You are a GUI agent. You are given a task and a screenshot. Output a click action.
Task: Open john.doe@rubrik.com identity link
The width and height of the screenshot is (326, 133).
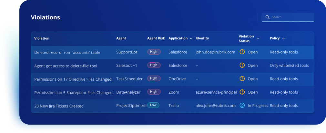tap(215, 52)
